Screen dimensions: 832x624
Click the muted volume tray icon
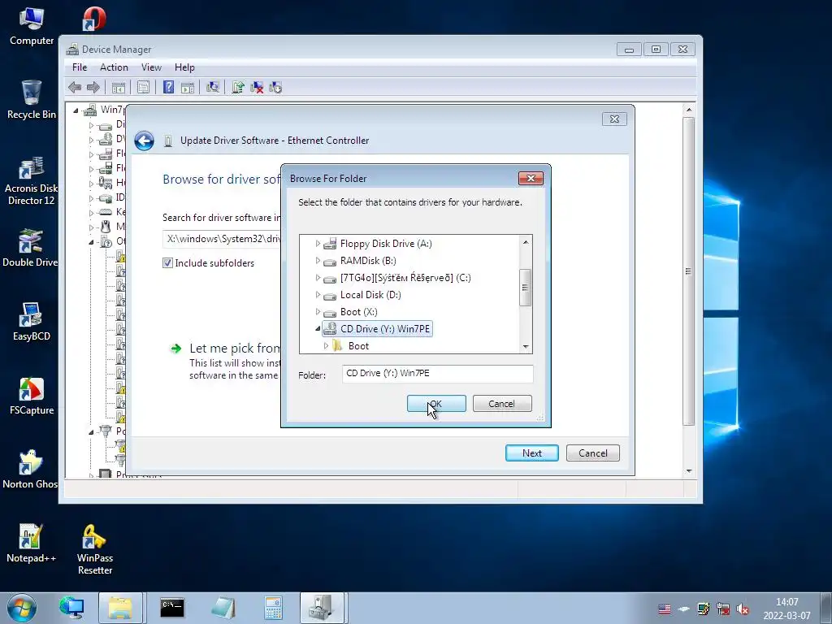(x=743, y=609)
